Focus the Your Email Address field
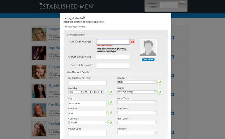 click(x=113, y=42)
